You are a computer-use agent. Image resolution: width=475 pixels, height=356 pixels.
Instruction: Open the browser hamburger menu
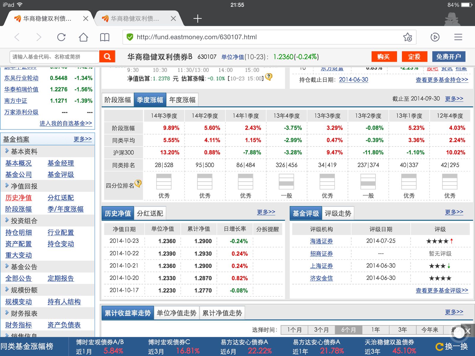(x=458, y=37)
